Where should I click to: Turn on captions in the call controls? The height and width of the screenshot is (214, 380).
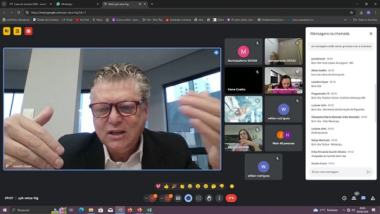click(178, 198)
